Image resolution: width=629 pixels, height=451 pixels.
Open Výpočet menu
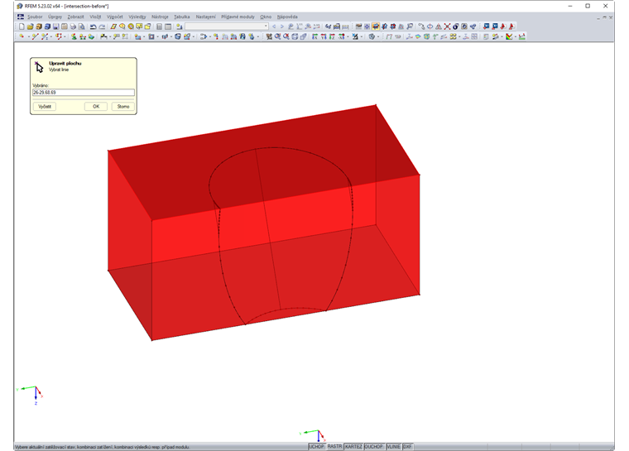click(x=115, y=17)
